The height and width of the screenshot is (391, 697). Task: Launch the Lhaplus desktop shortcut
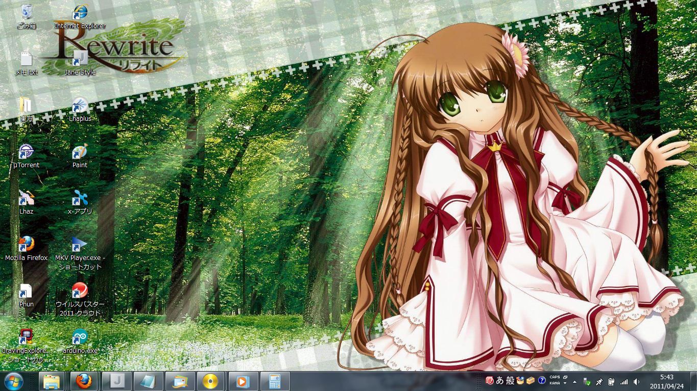pyautogui.click(x=80, y=110)
